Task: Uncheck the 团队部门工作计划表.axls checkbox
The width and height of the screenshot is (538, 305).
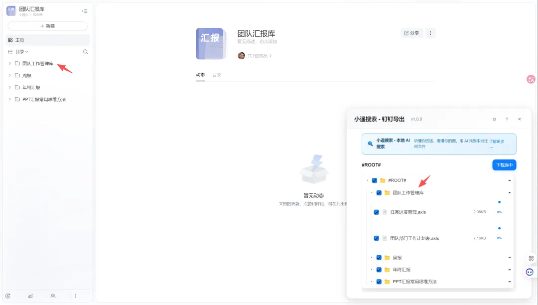Action: 377,238
